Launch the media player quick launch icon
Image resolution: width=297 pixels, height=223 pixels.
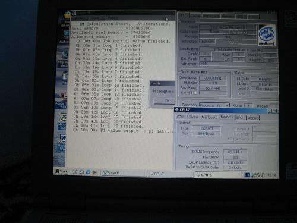click(x=94, y=172)
